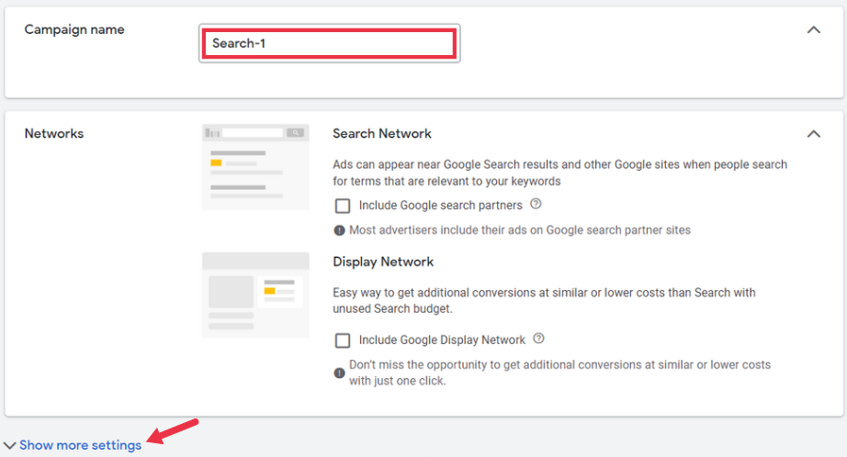Viewport: 847px width, 457px height.
Task: Click the Display Network illustration thumbnail
Action: point(255,295)
